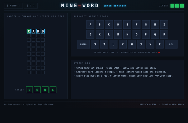The width and height of the screenshot is (188, 123).
Task: Tap the letter G key
Action: click(146, 25)
